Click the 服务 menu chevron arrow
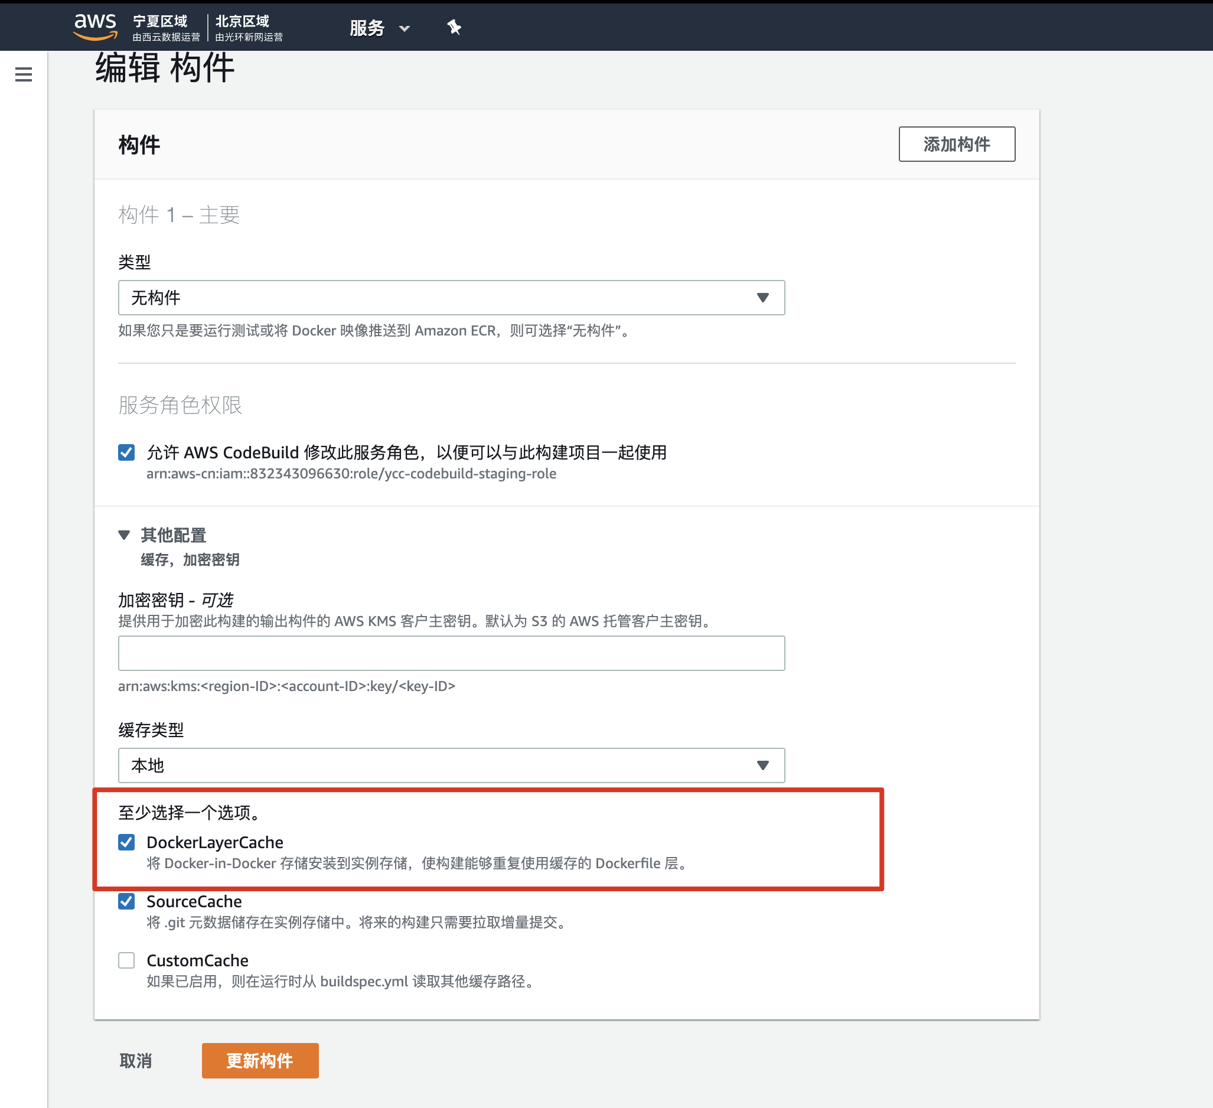Screen dimensions: 1213x1108 [405, 28]
